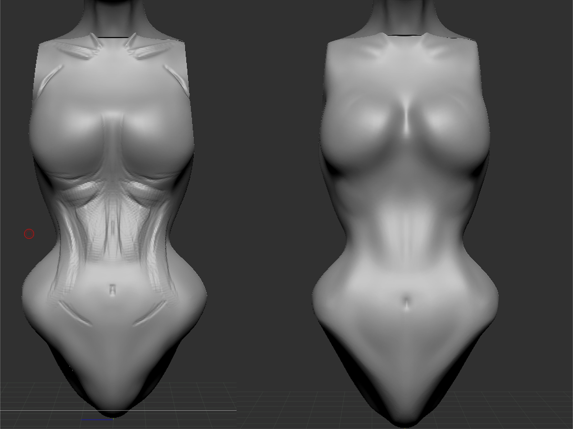Image resolution: width=573 pixels, height=429 pixels.
Task: Click the navel on the left detailed torso
Action: pyautogui.click(x=112, y=290)
